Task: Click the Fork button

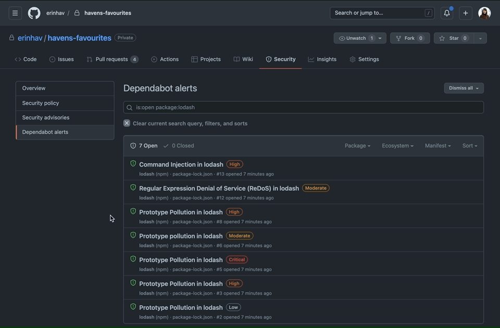Action: tap(409, 38)
